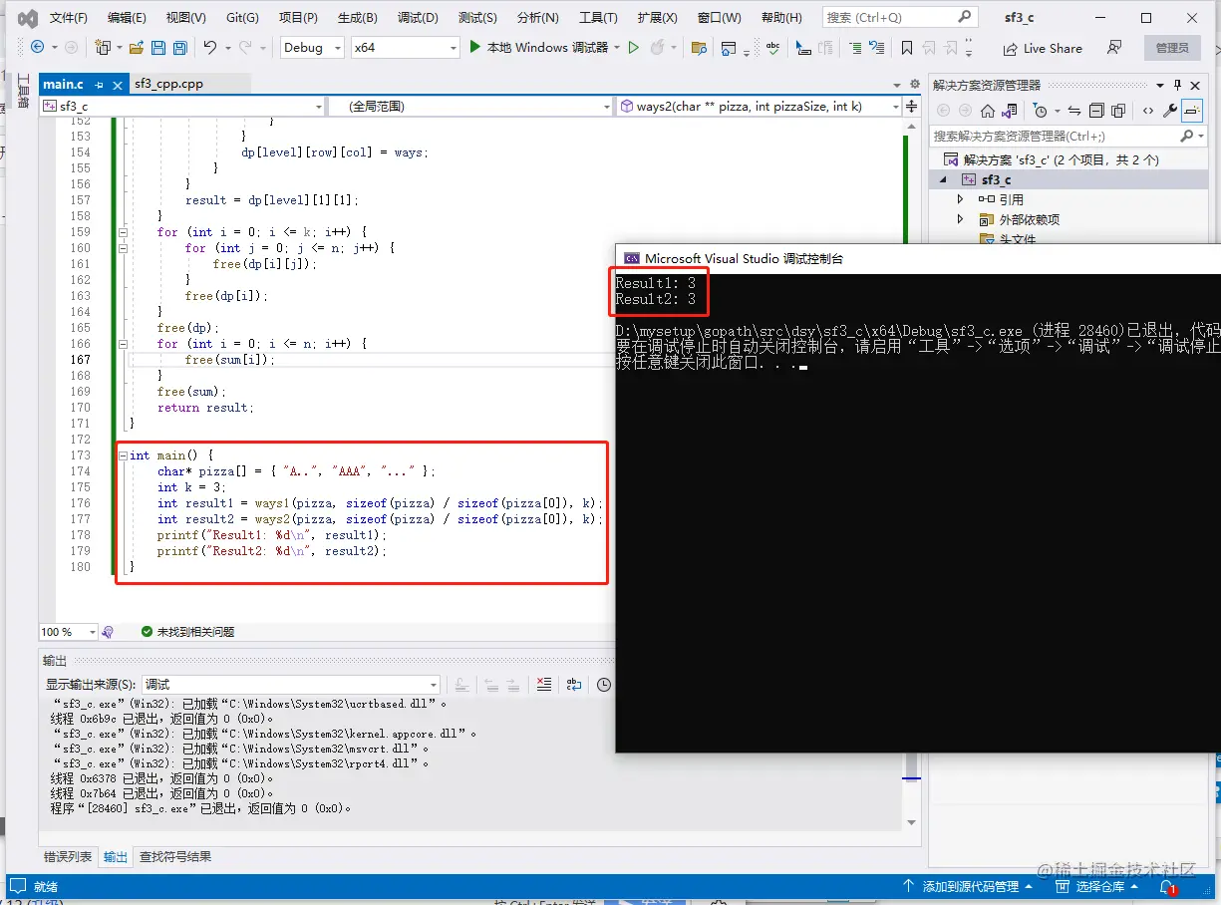Click the Result1: 3 line in console

(655, 284)
